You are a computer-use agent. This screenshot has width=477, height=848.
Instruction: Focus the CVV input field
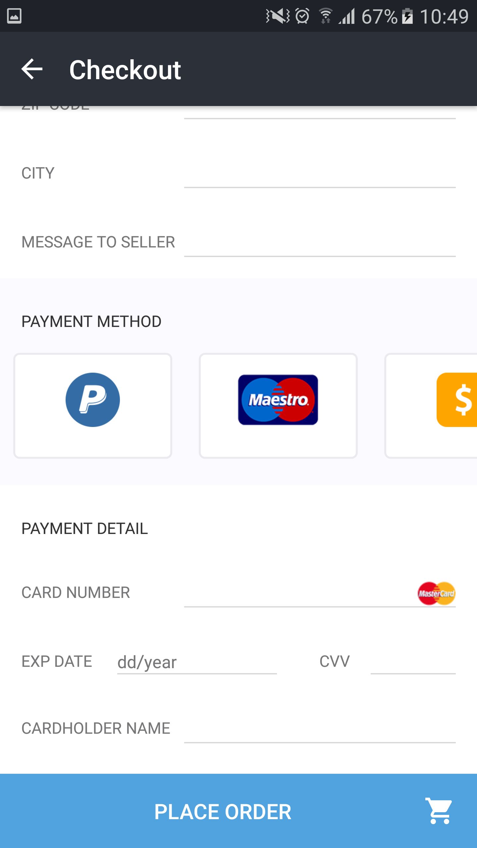tap(413, 662)
